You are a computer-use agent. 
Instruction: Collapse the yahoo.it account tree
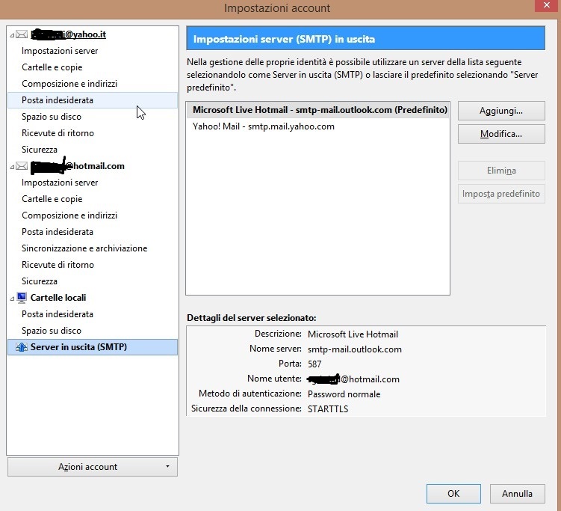(12, 35)
